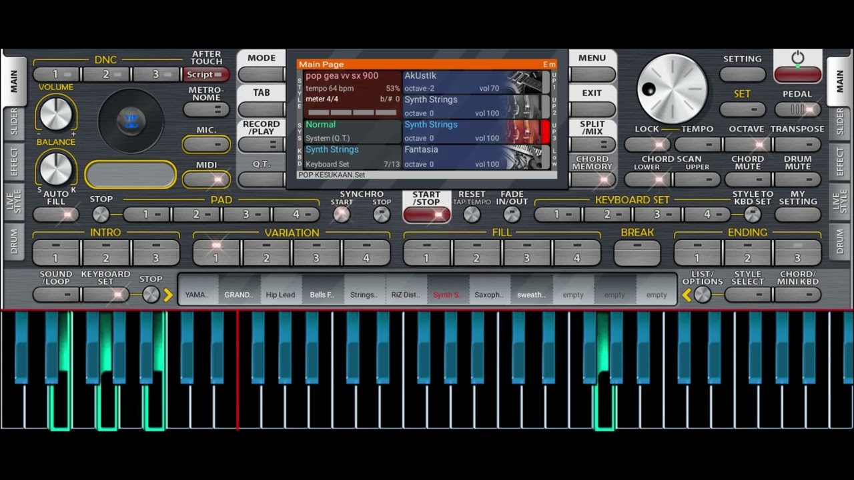Adjust the Volume knob
This screenshot has height=480, width=854.
click(56, 113)
